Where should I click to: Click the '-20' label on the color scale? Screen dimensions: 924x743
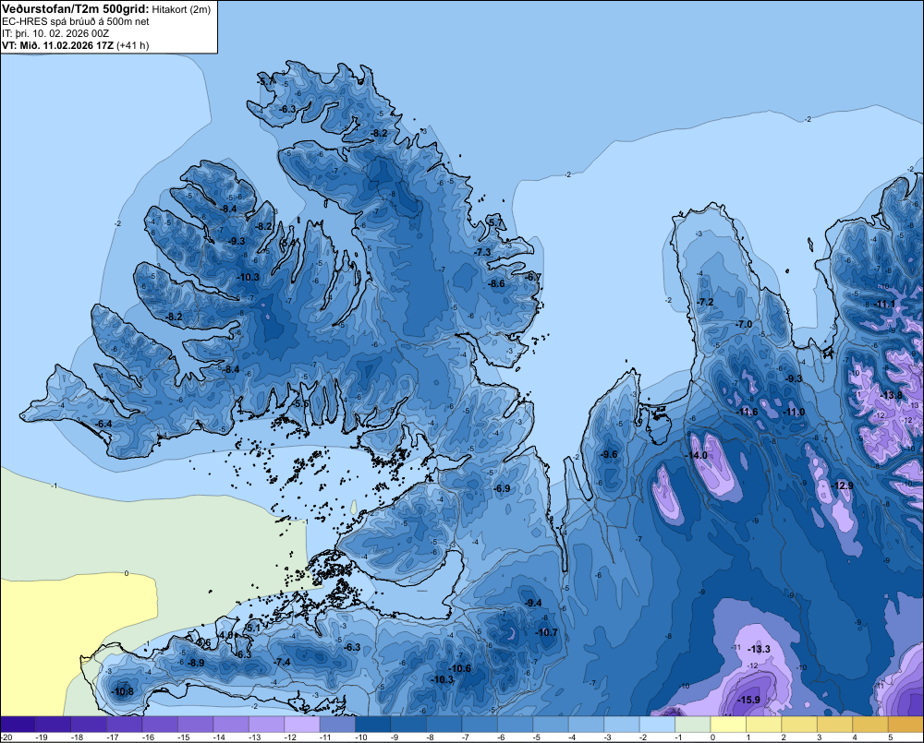pyautogui.click(x=6, y=737)
